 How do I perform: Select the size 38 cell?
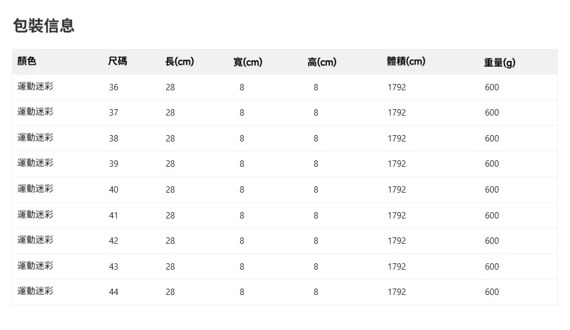[x=114, y=139]
